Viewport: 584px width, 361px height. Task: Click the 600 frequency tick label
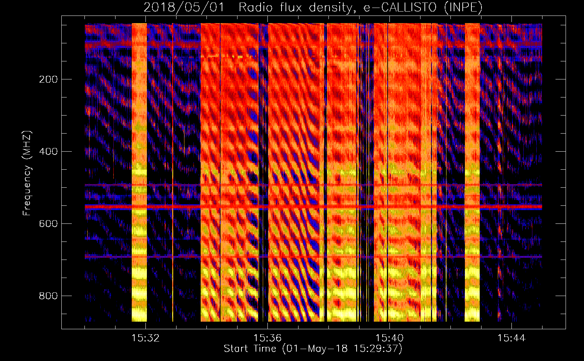pos(48,223)
